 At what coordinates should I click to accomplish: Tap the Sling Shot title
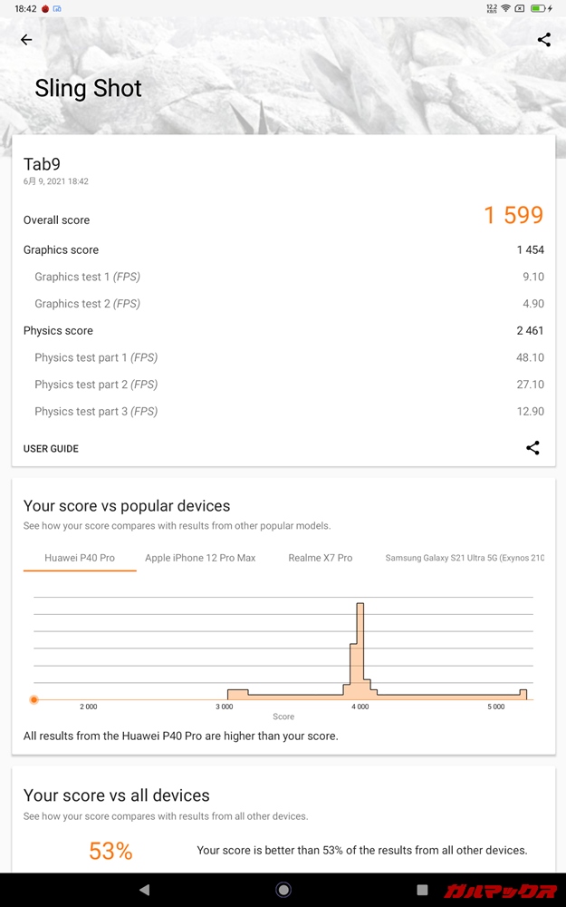[x=88, y=89]
